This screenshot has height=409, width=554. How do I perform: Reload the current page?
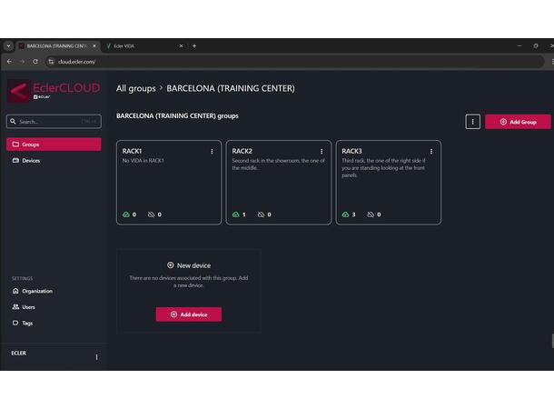[35, 62]
